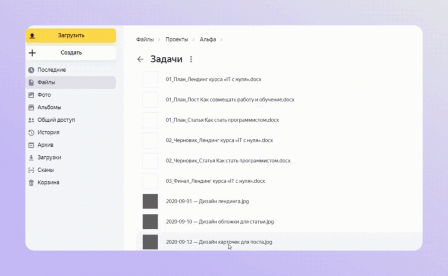
Task: Empty-check the Корзина trash icon
Action: click(32, 182)
